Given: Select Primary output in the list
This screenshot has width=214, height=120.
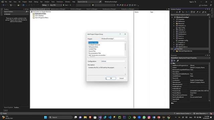Looking at the screenshot, I should click(x=93, y=43).
